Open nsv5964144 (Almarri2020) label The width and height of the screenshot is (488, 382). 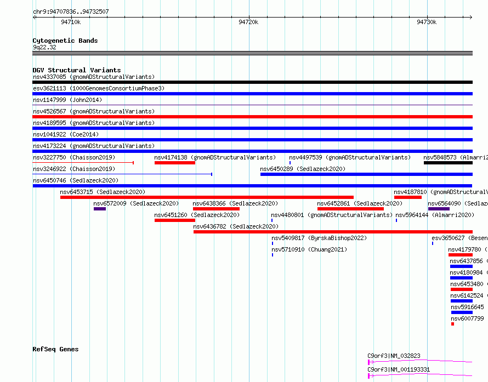(435, 215)
